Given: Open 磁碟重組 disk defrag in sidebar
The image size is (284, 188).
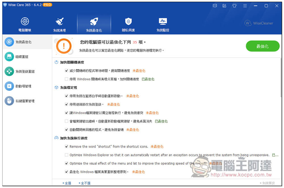Looking at the screenshot, I should [x=27, y=57].
